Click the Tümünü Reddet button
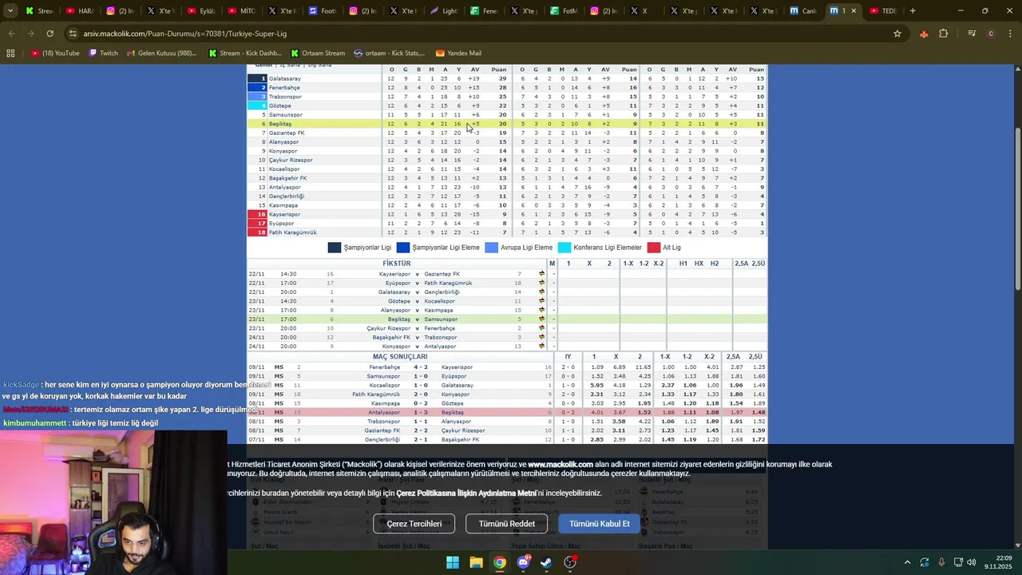This screenshot has width=1022, height=575. tap(507, 524)
